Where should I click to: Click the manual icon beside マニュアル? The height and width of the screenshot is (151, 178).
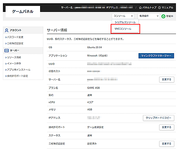point(159,7)
